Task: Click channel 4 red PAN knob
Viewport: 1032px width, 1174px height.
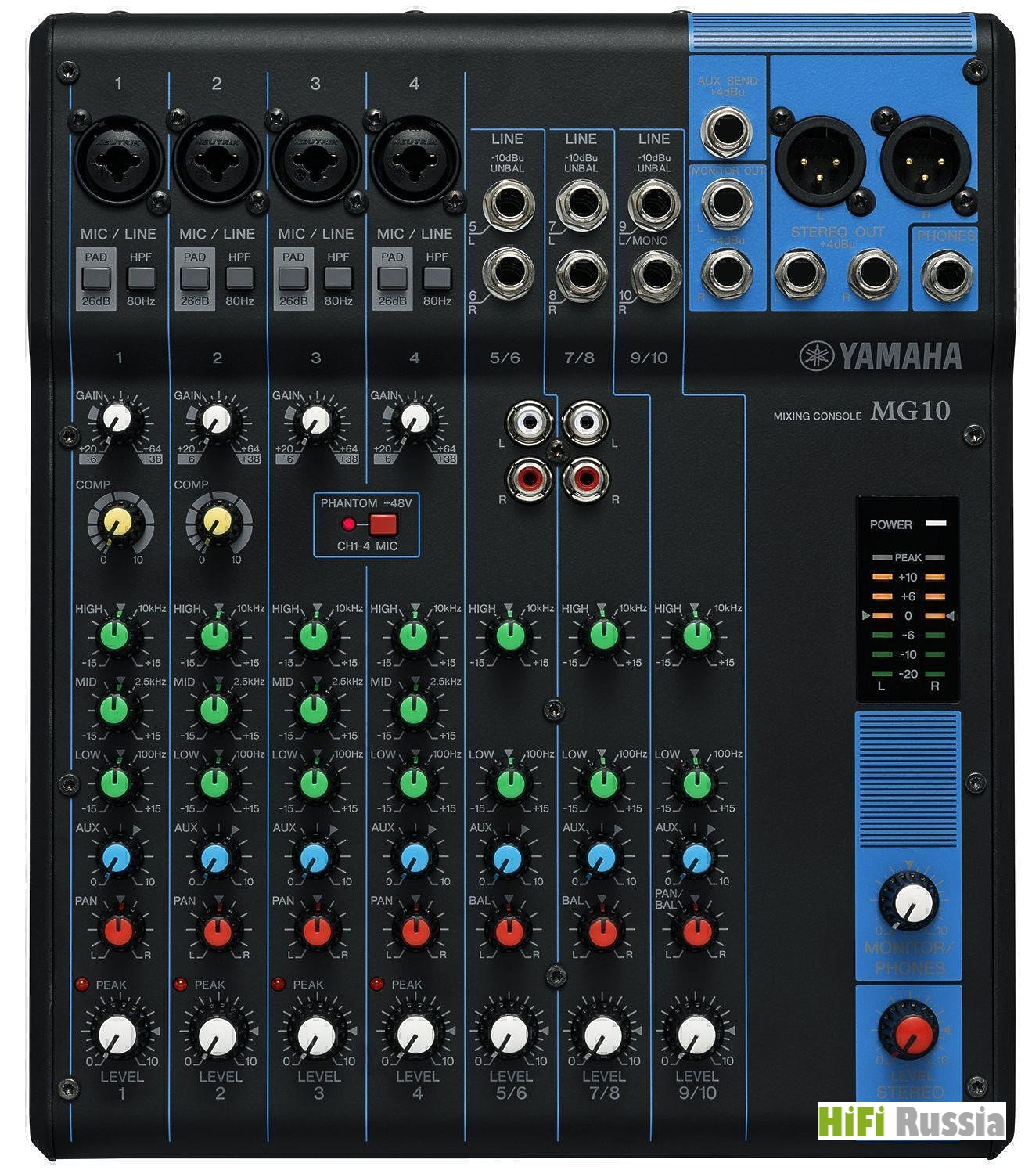Action: click(414, 931)
